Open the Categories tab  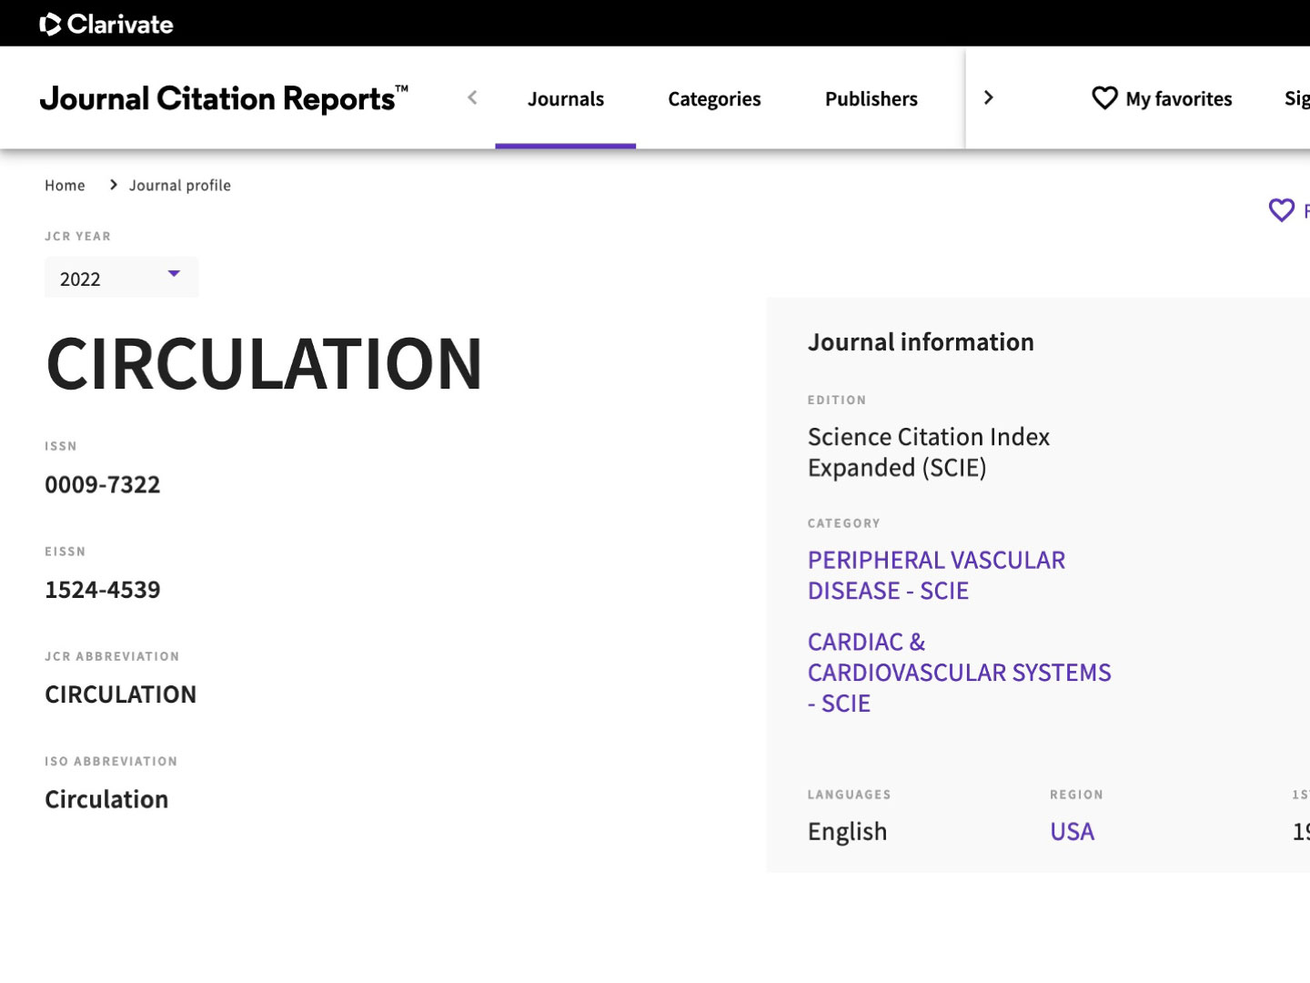[x=714, y=98]
